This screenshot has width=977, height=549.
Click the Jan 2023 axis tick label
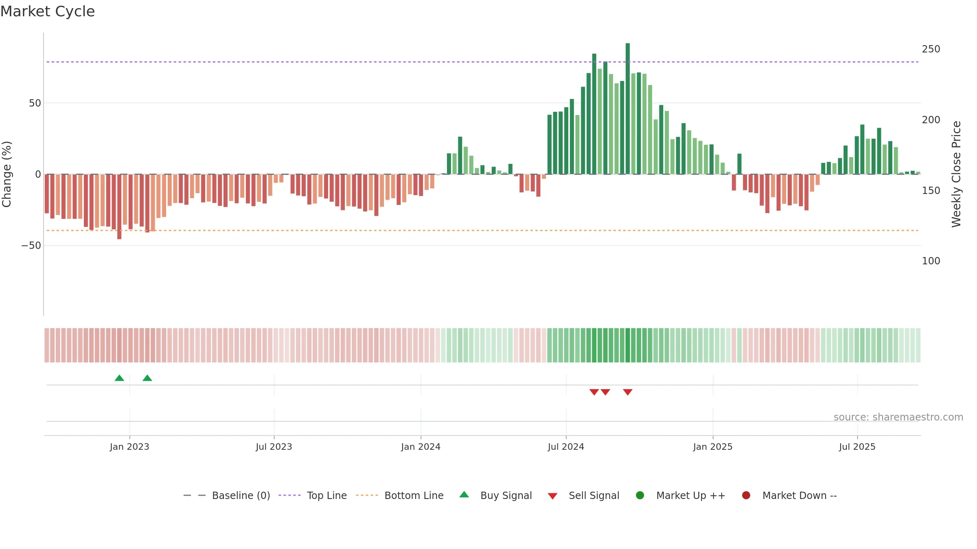(129, 447)
